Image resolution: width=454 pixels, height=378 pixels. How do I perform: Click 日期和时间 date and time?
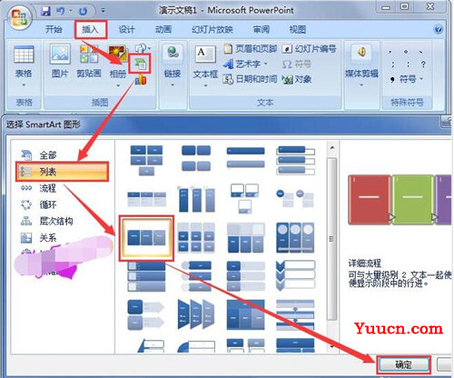tap(250, 79)
